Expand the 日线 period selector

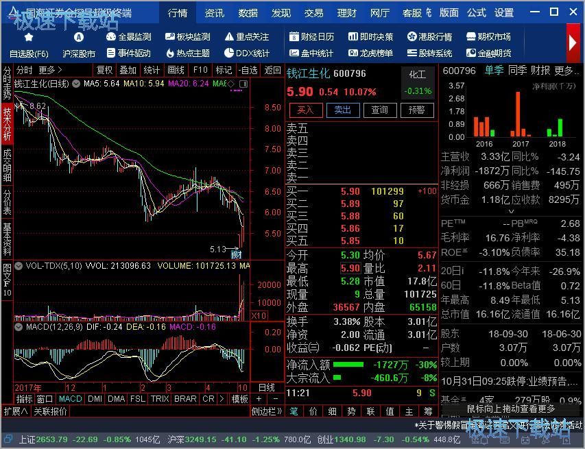click(266, 387)
